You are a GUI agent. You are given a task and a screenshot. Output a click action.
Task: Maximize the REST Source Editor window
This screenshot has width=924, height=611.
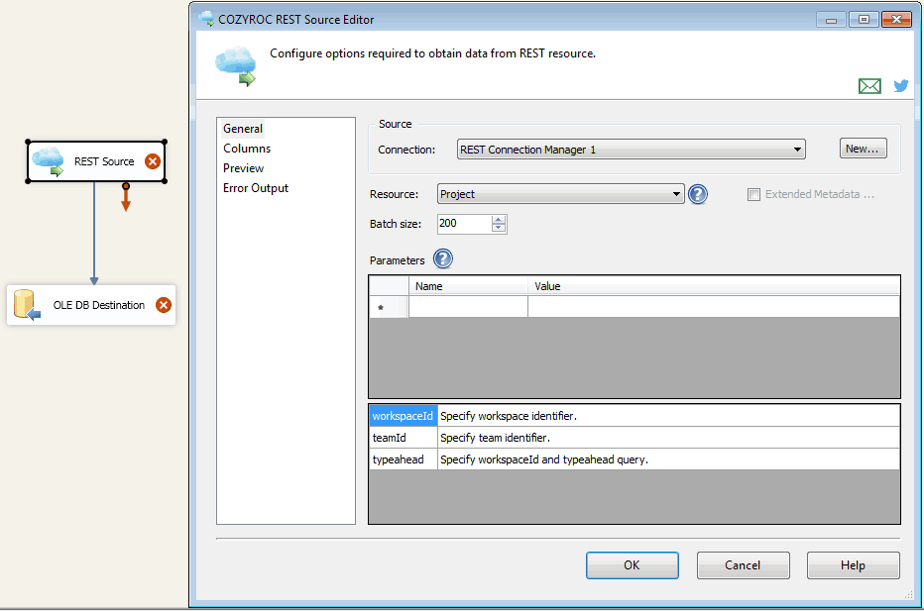pos(864,20)
